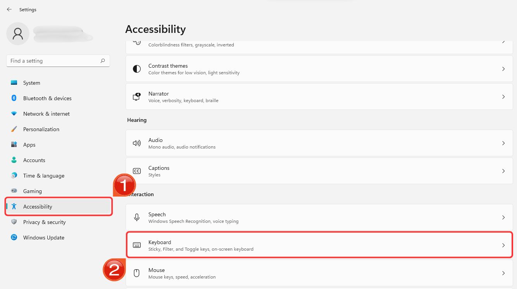Click the Mouse icon under Interaction
This screenshot has height=289, width=517.
click(x=136, y=273)
